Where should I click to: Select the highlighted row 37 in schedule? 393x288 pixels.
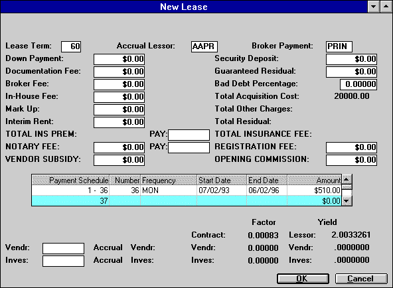(187, 201)
